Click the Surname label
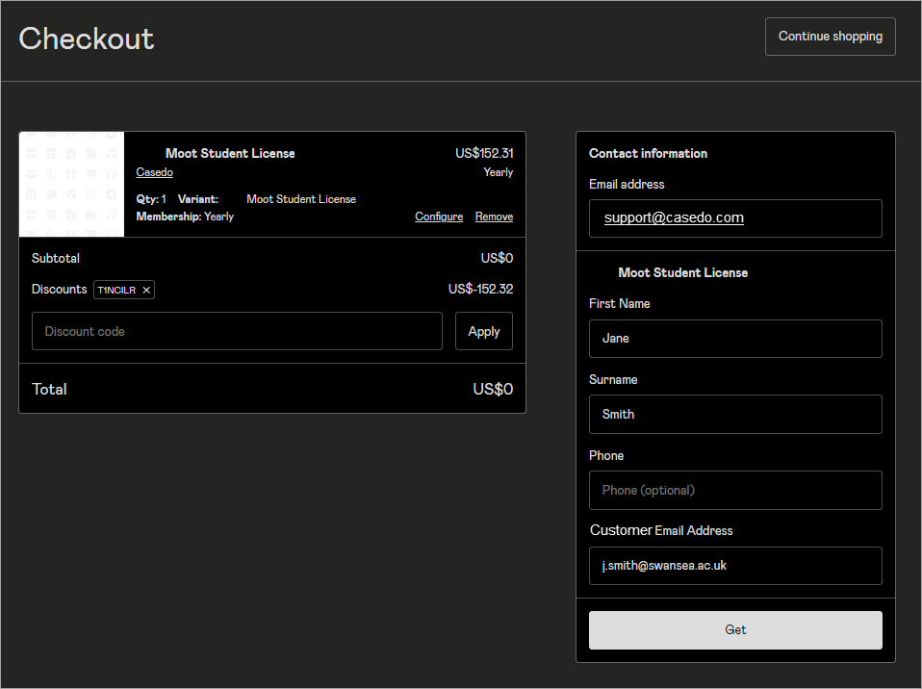 point(613,380)
